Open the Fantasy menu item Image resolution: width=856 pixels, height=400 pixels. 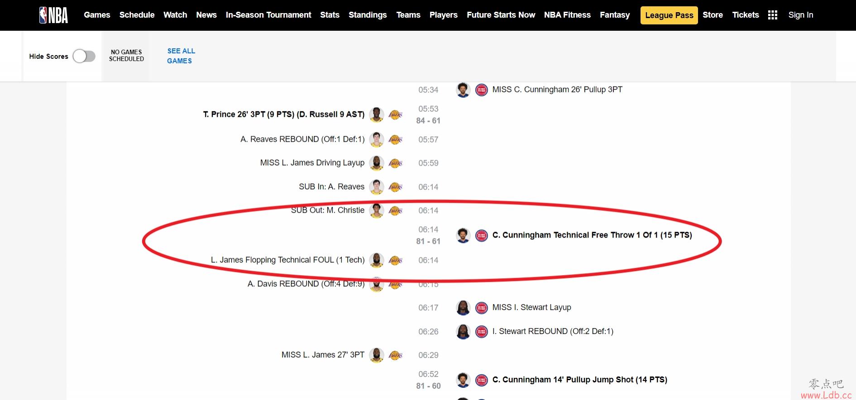(x=615, y=15)
